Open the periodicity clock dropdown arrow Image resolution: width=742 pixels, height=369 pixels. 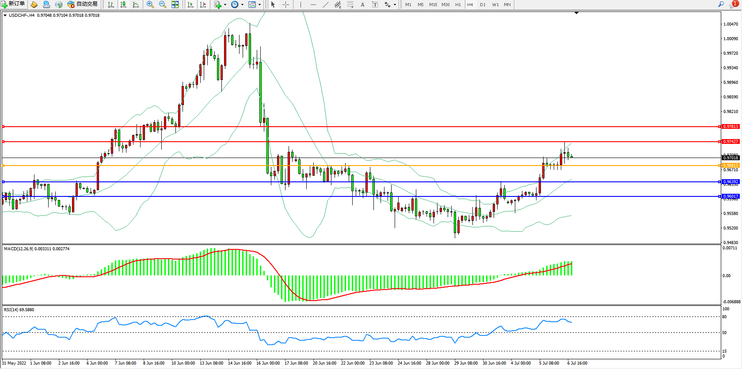[x=242, y=4]
